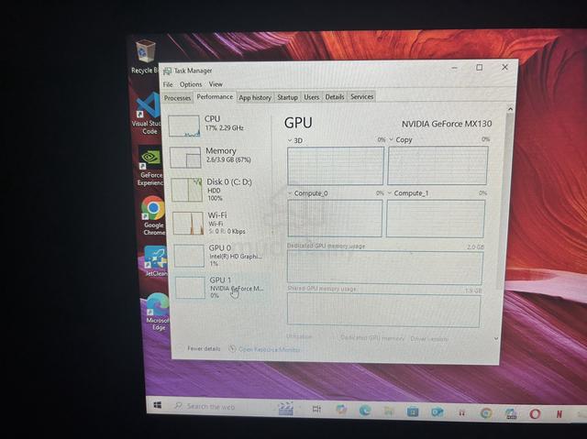The image size is (587, 439).
Task: Click the 3D usage graph
Action: 336,165
